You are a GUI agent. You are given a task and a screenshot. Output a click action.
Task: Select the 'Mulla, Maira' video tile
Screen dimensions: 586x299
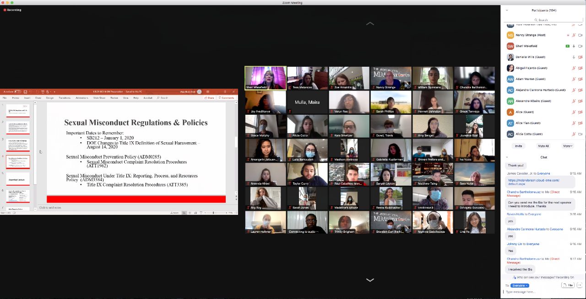pyautogui.click(x=307, y=102)
